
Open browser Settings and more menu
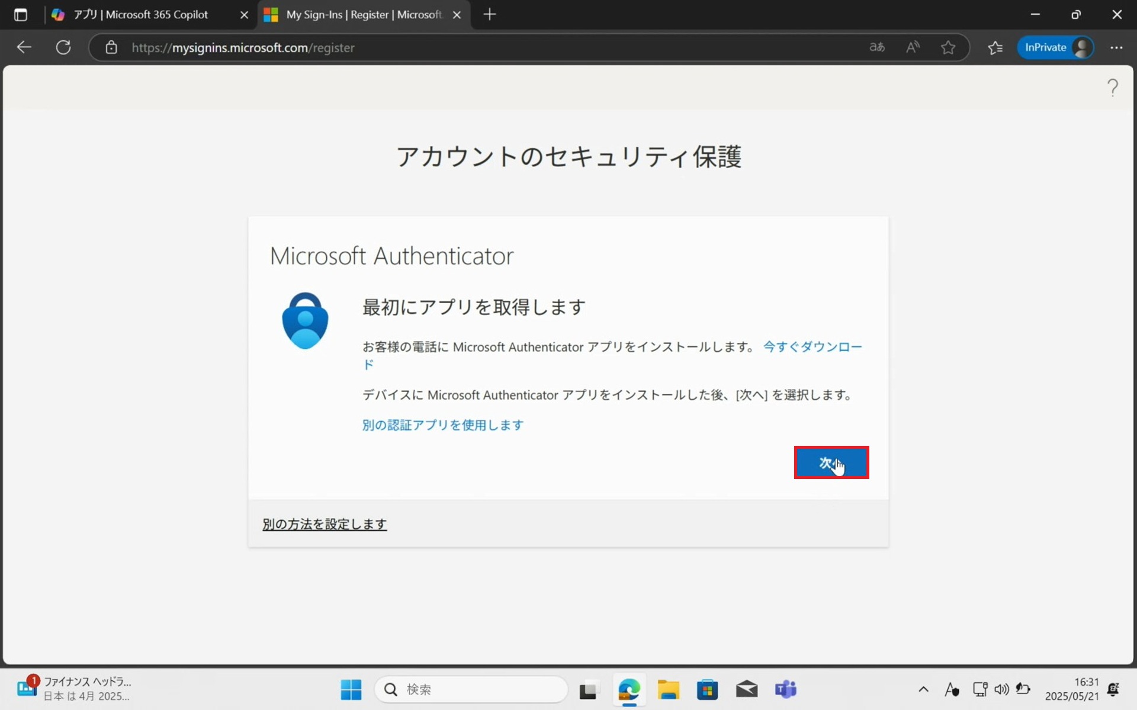click(x=1116, y=47)
